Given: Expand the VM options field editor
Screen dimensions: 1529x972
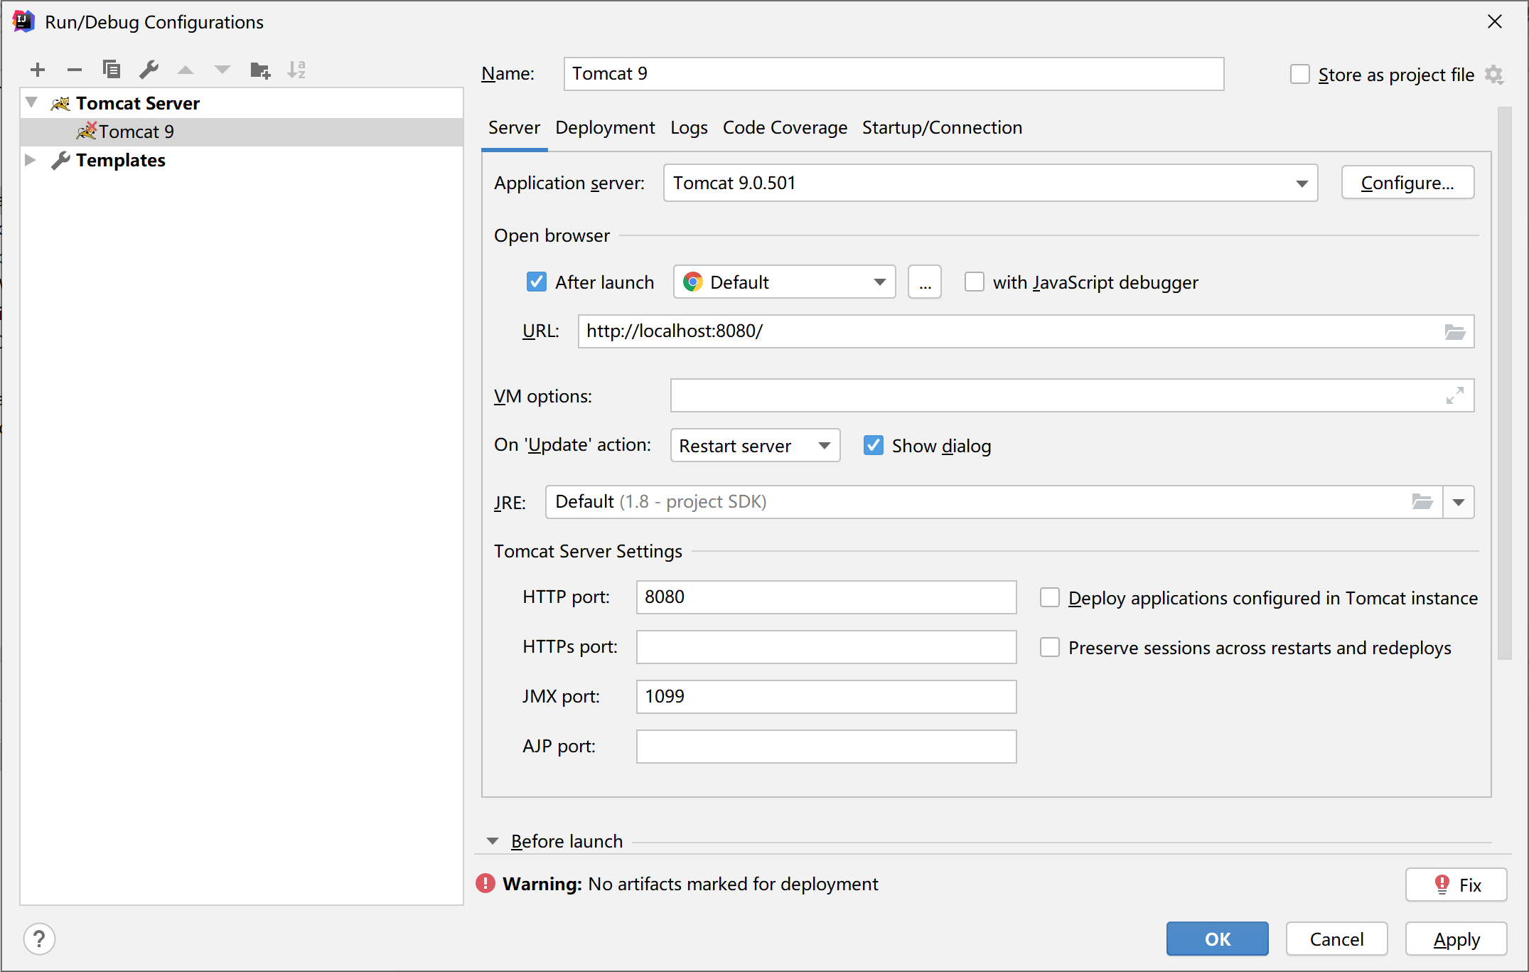Looking at the screenshot, I should click(x=1454, y=395).
